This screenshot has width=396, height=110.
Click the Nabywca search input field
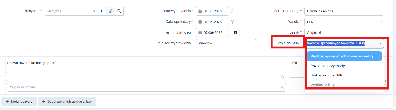(71, 11)
